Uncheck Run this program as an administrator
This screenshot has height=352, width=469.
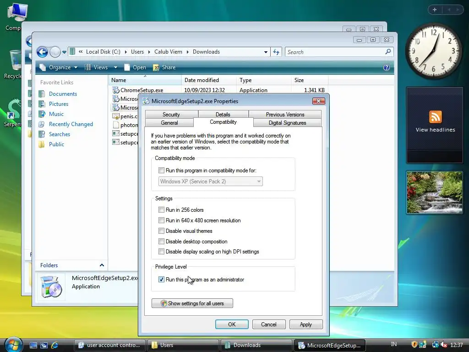[x=162, y=280]
